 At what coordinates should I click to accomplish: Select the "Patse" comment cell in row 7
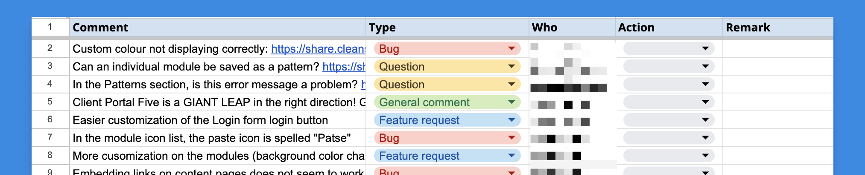217,138
